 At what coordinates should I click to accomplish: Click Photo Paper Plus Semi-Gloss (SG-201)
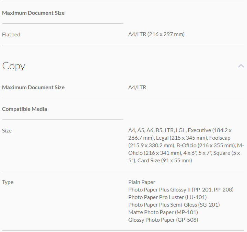[174, 205]
